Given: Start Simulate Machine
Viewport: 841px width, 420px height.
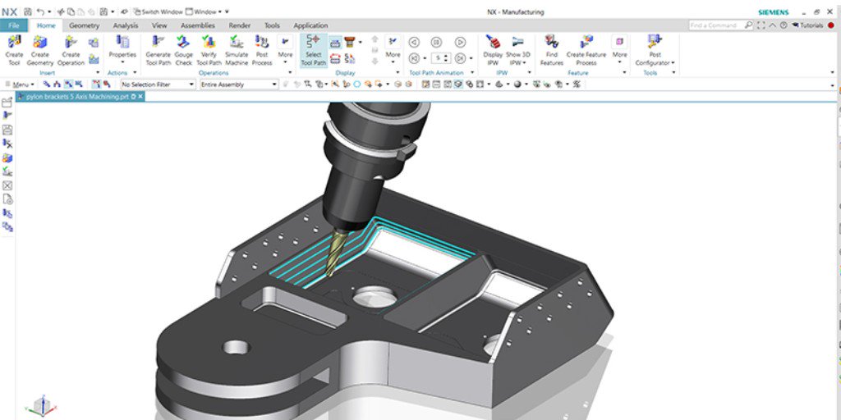Looking at the screenshot, I should click(237, 50).
